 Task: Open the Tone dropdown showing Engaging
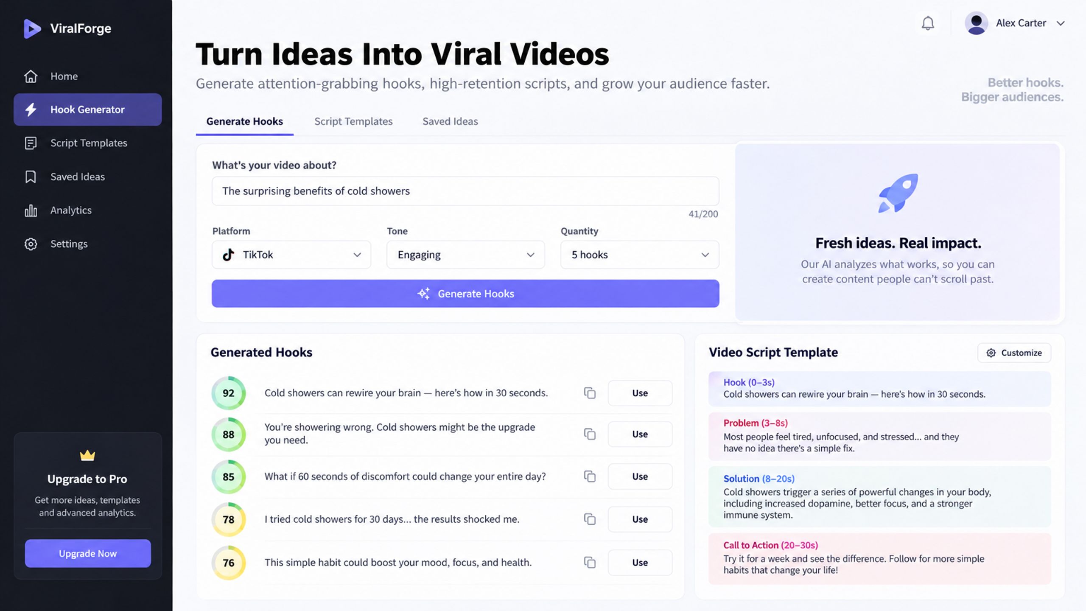466,255
